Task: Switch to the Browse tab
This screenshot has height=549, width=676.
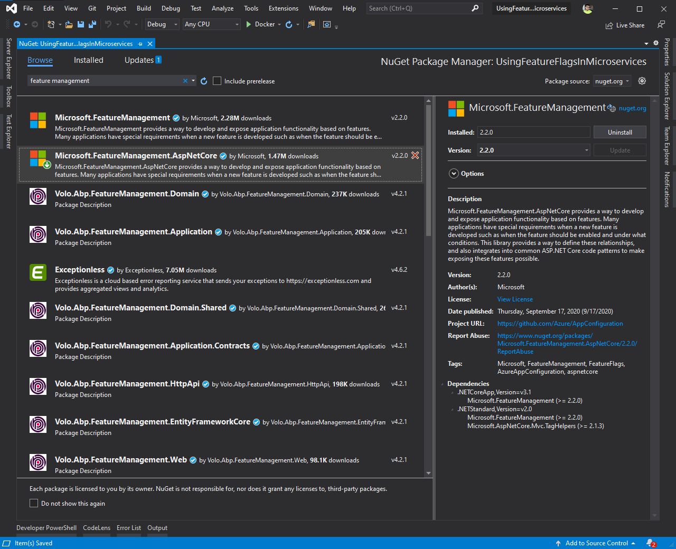Action: [x=40, y=60]
